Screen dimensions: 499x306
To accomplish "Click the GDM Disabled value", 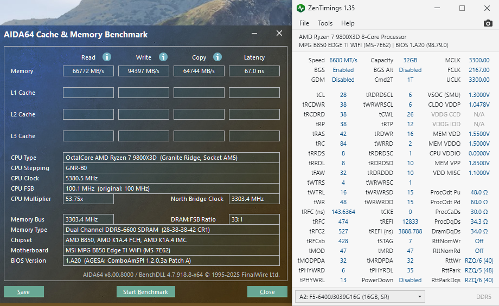I will tap(343, 80).
